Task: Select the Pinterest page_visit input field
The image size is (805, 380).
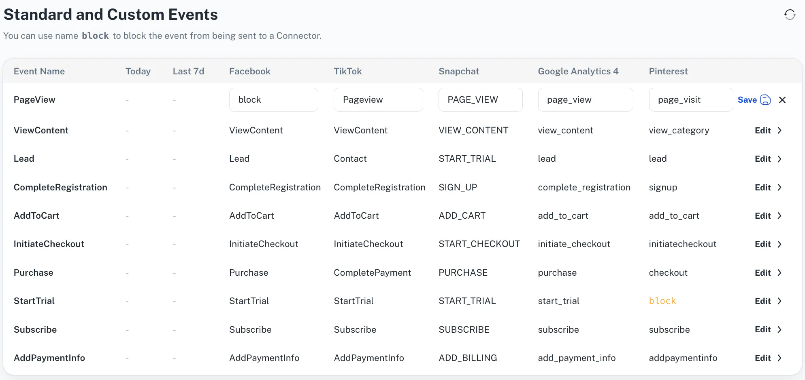Action: (x=691, y=100)
